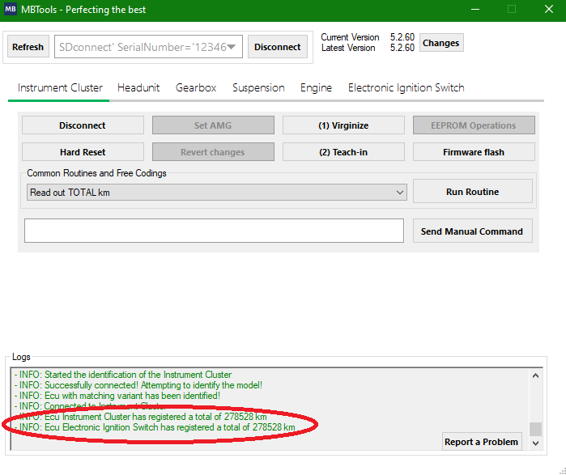Open the Gearbox tab
The image size is (566, 475).
196,87
